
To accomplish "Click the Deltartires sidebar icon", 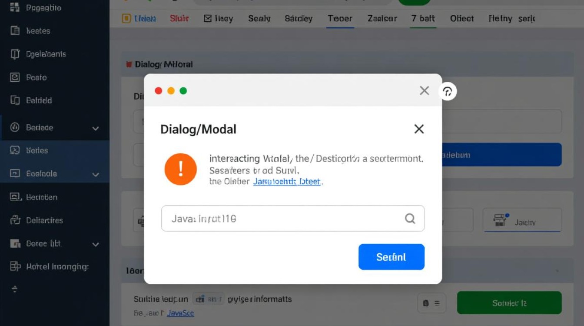I will click(15, 220).
